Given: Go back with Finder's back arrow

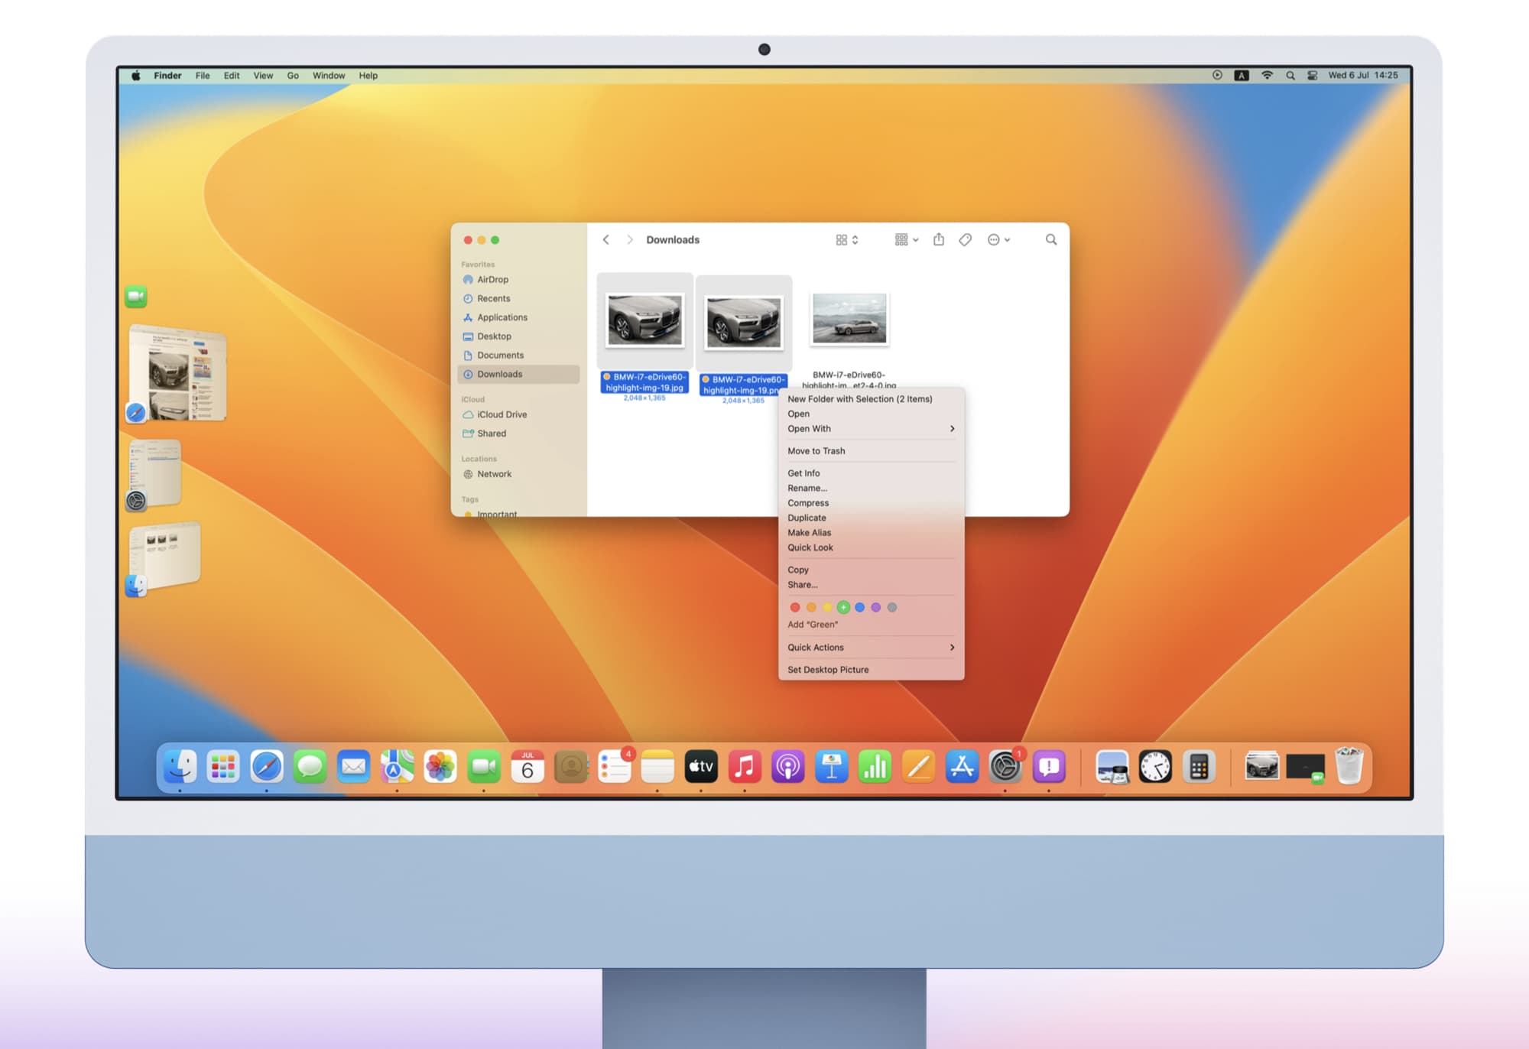Looking at the screenshot, I should pos(606,240).
